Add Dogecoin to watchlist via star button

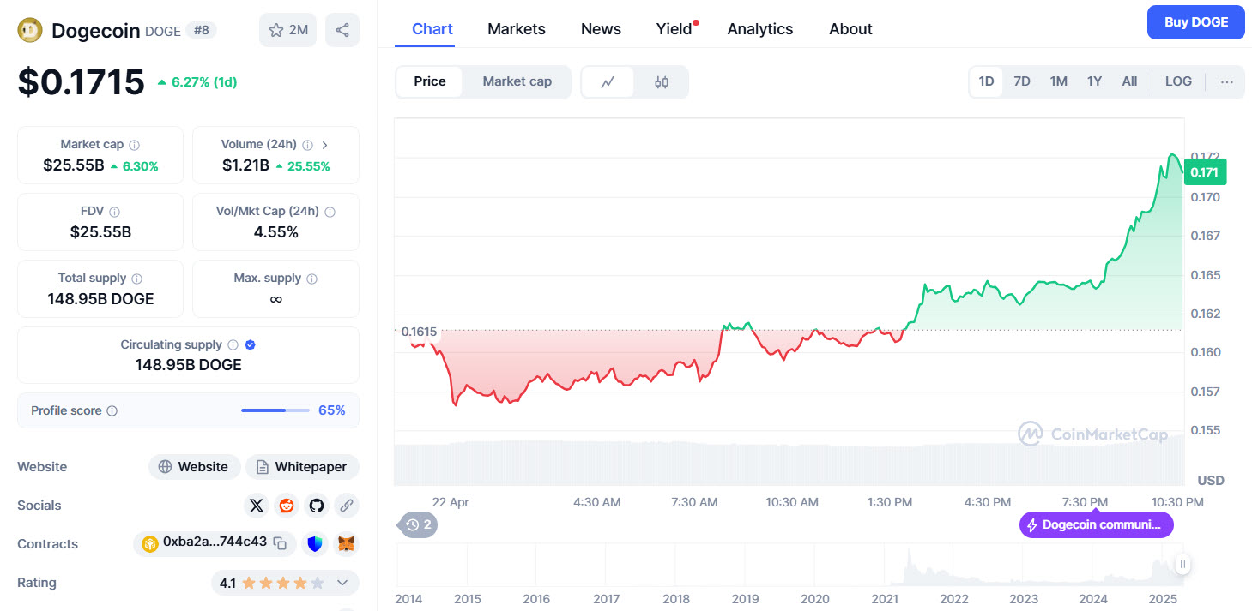click(288, 30)
